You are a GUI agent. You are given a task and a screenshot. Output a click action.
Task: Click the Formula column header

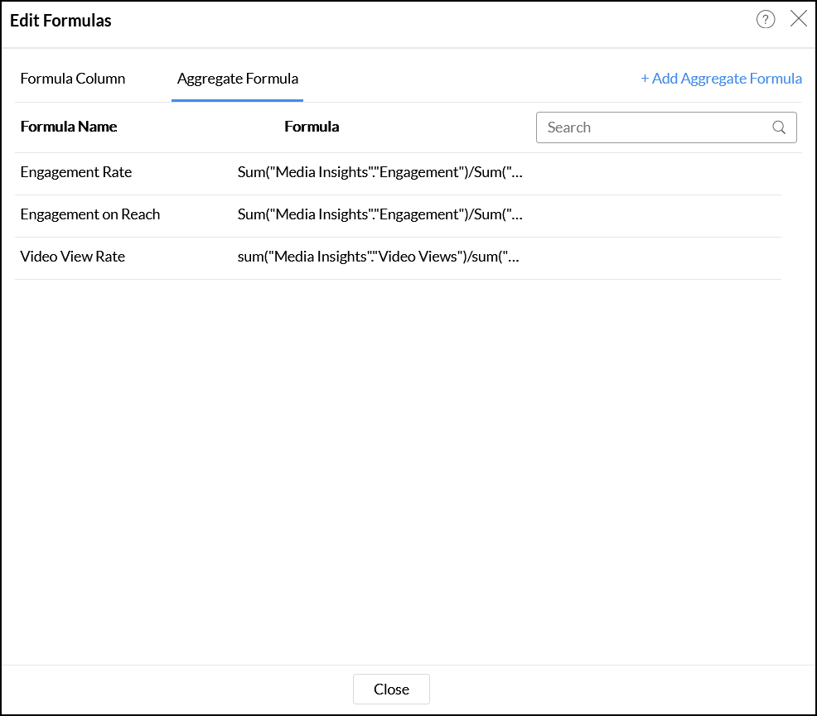point(312,127)
